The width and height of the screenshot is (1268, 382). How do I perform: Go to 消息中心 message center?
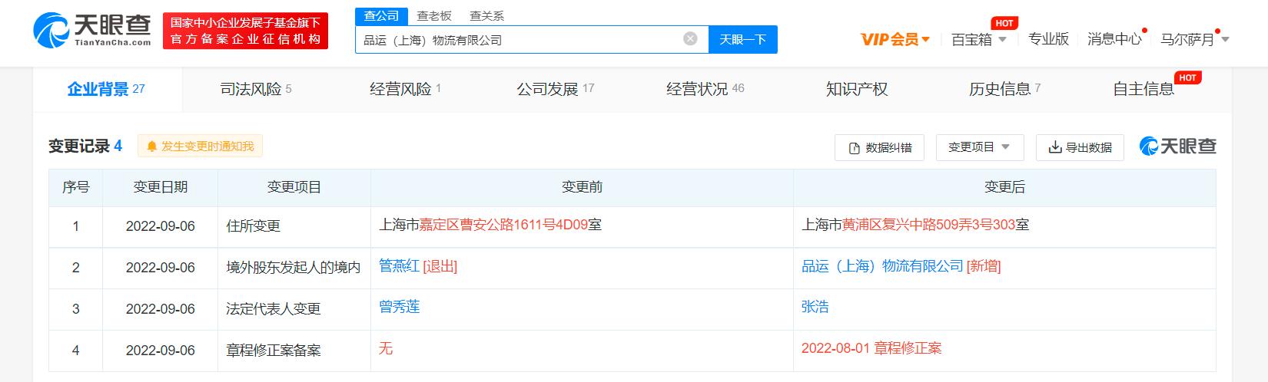(x=1114, y=39)
